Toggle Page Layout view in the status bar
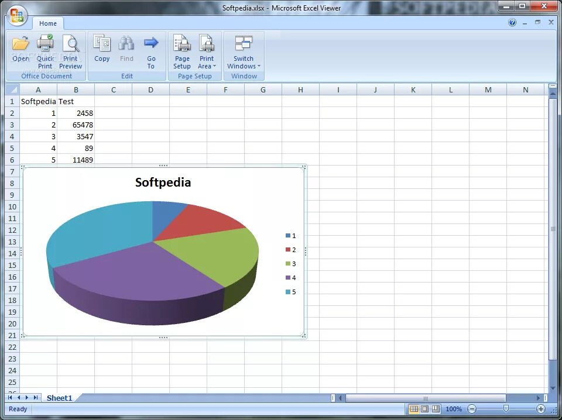The height and width of the screenshot is (420, 562). point(425,409)
